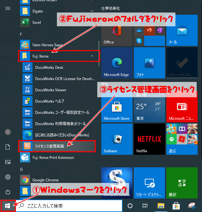Viewport: 202px width, 212px height.
Task: Open the Netflix tile
Action: pos(149,139)
